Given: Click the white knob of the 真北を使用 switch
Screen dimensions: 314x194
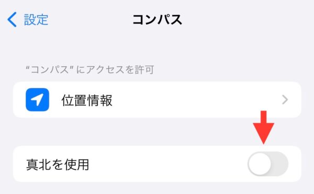Looking at the screenshot, I should (260, 164).
